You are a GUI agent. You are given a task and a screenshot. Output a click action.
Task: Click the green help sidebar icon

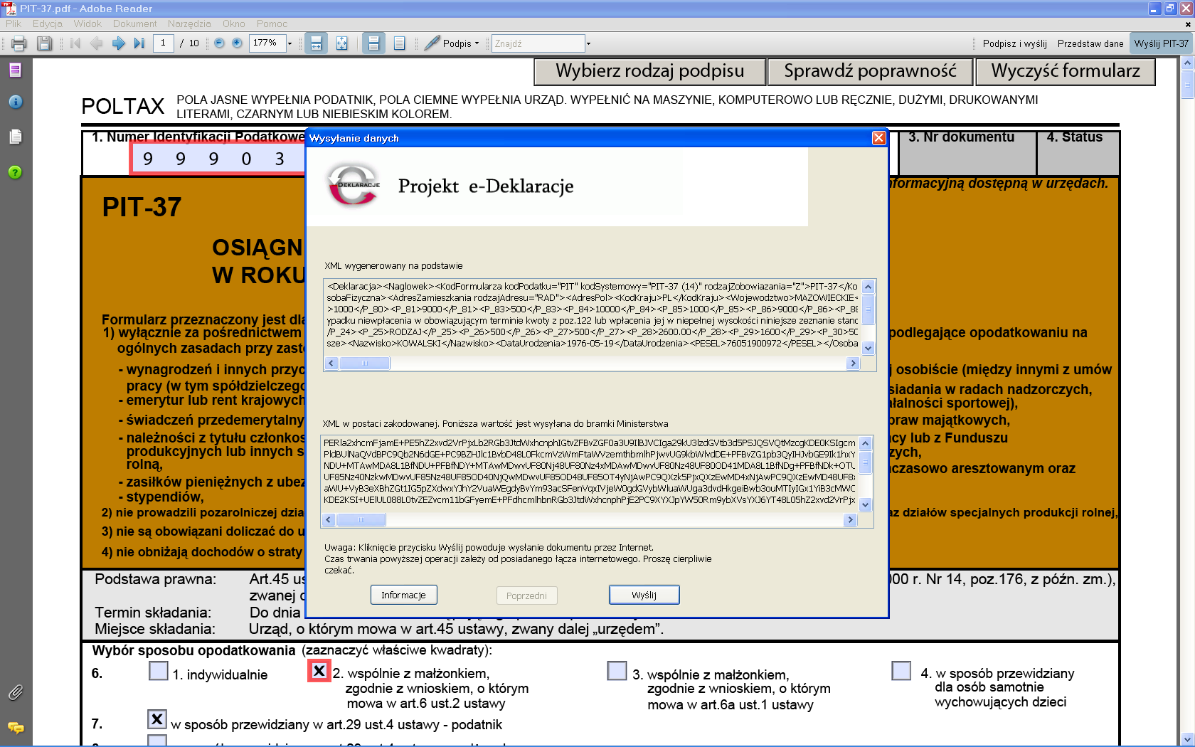click(x=16, y=172)
